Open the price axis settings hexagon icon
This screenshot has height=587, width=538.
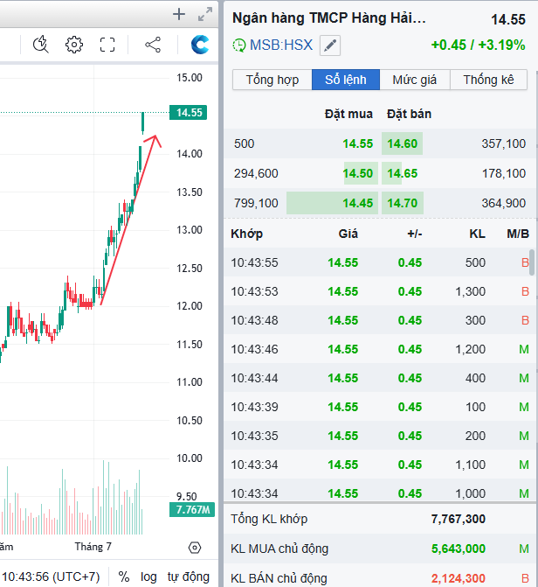195,548
